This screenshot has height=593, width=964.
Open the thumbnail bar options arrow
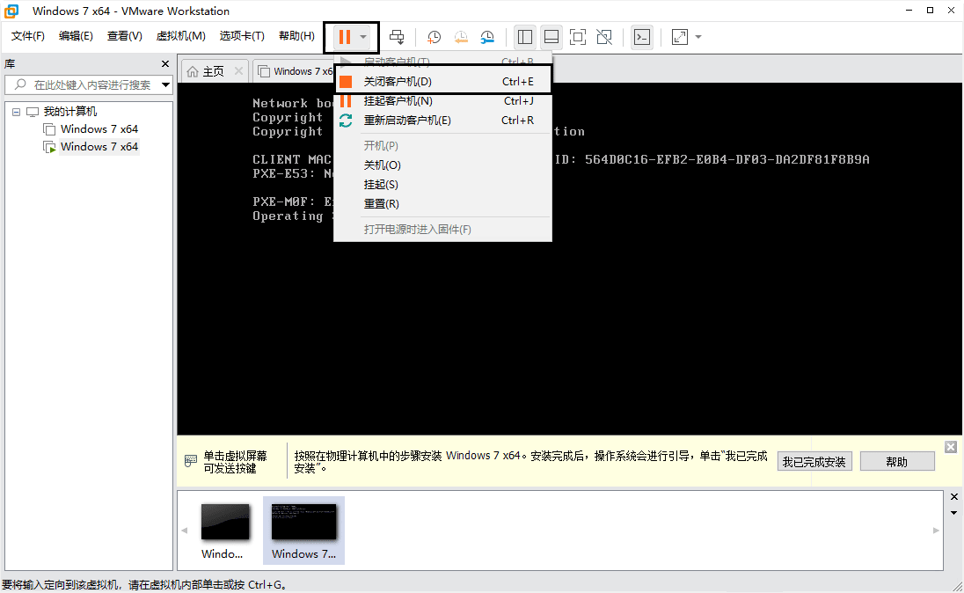[954, 513]
